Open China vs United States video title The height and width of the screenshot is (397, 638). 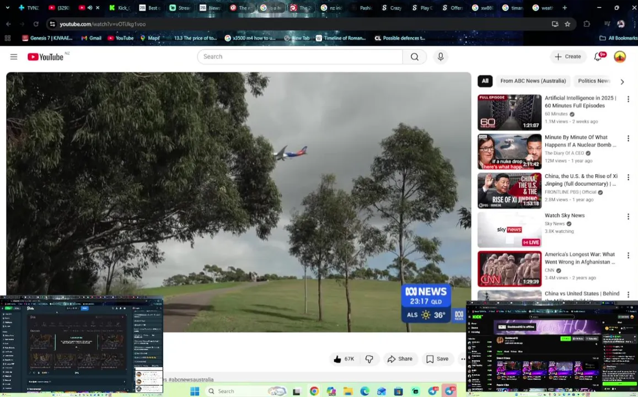[x=582, y=294]
